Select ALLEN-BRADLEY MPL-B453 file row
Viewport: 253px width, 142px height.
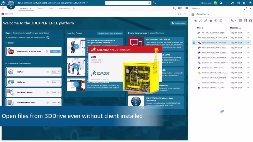click(x=221, y=53)
